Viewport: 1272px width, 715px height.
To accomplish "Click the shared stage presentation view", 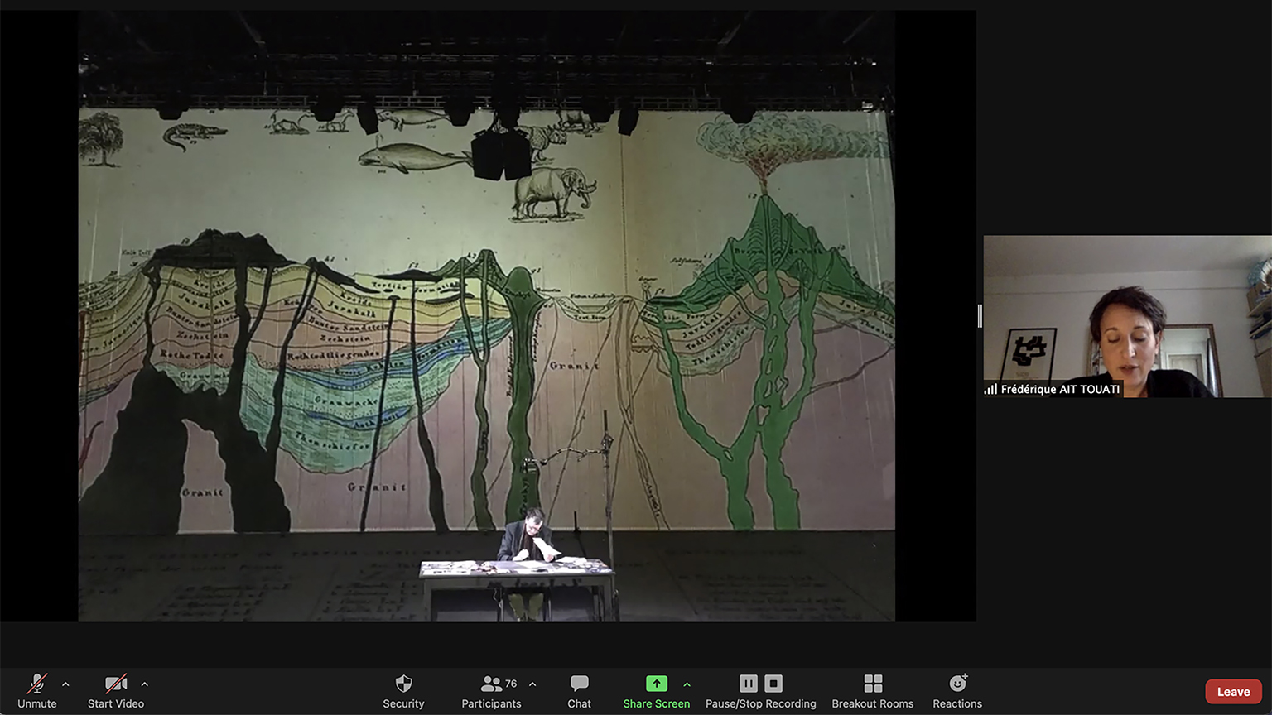I will (487, 316).
